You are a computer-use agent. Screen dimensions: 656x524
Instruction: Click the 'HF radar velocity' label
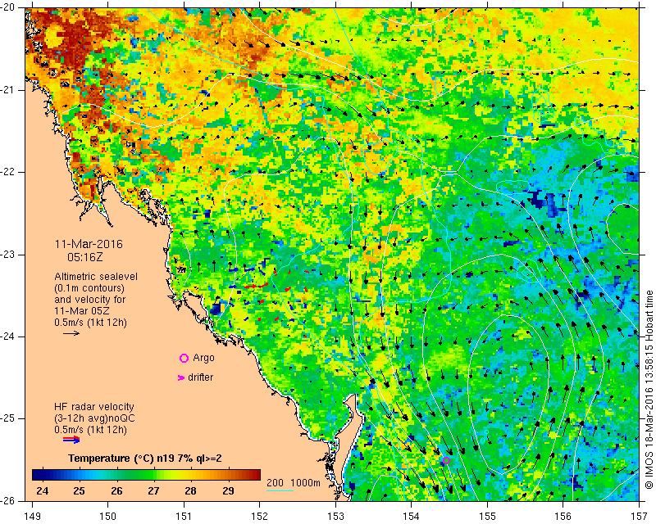coord(94,407)
